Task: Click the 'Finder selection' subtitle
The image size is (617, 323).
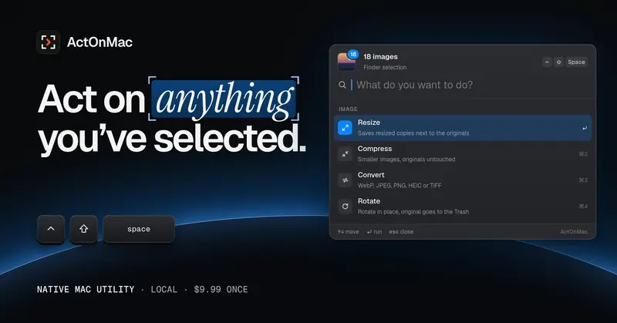Action: [x=385, y=67]
